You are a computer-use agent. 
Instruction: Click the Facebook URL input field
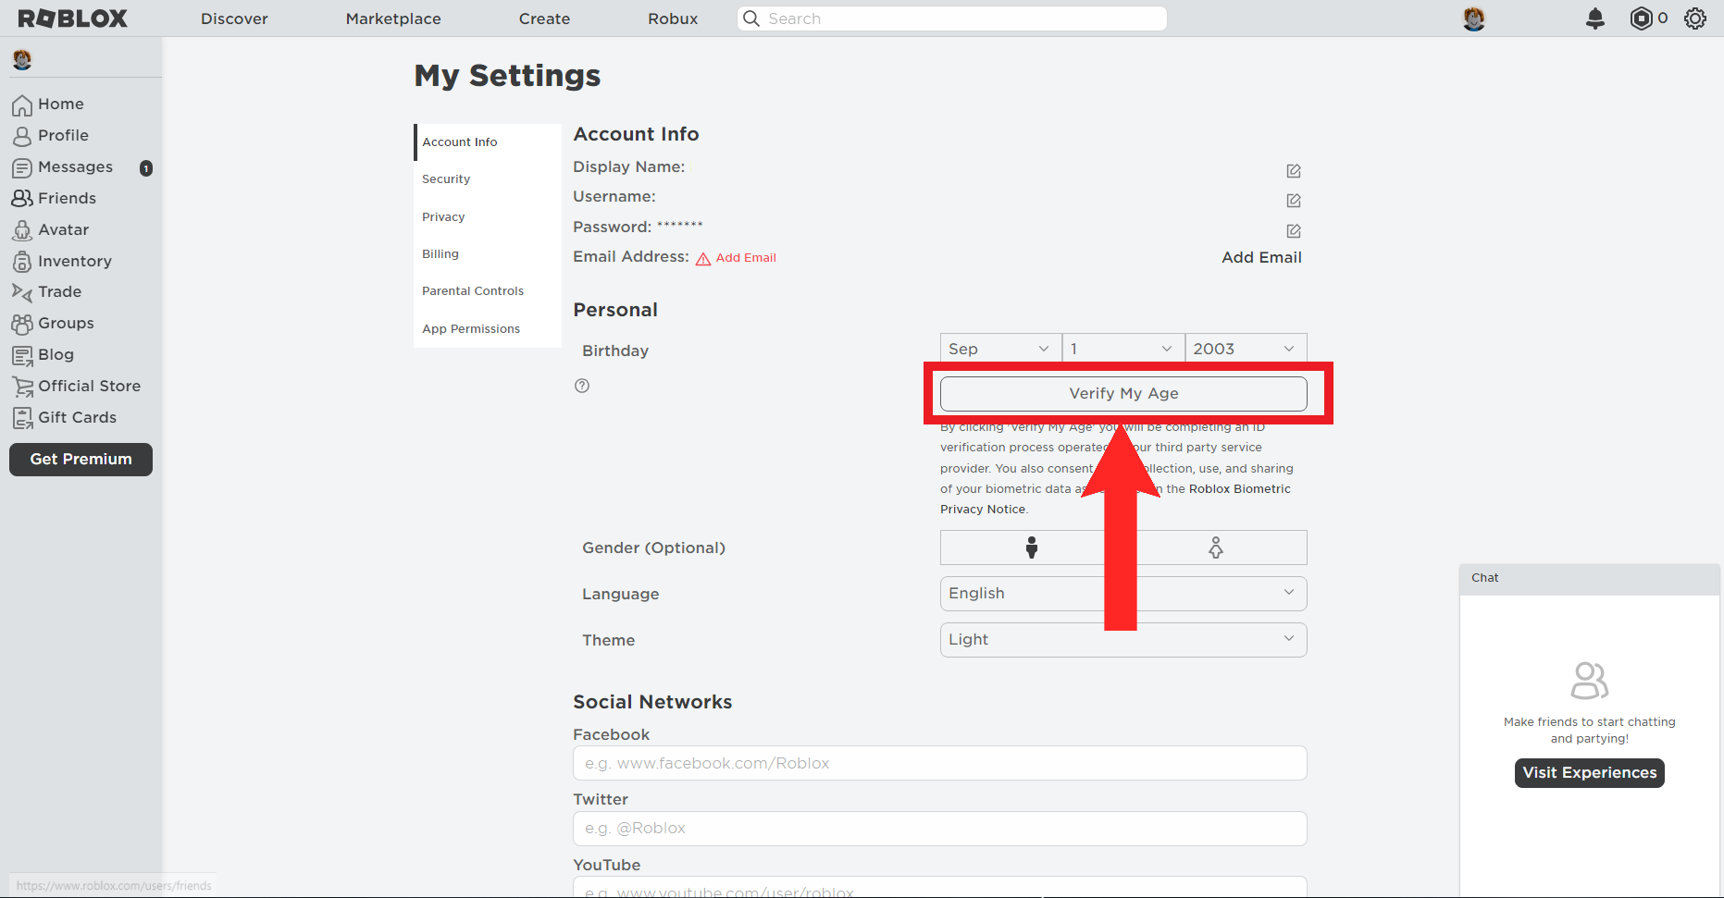(x=940, y=763)
